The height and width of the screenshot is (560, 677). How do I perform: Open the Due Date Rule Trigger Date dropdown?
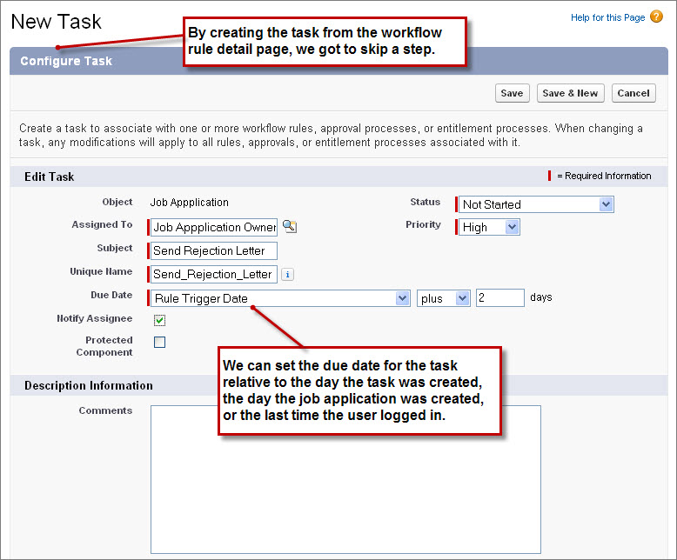click(280, 298)
